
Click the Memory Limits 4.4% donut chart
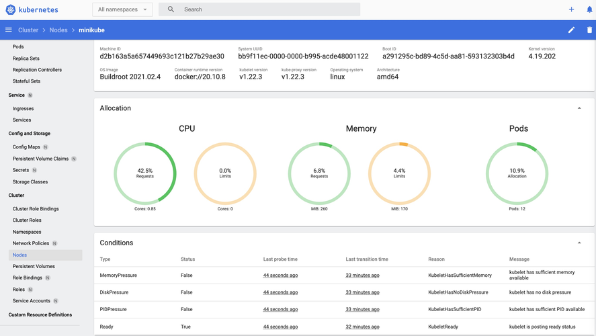click(400, 173)
